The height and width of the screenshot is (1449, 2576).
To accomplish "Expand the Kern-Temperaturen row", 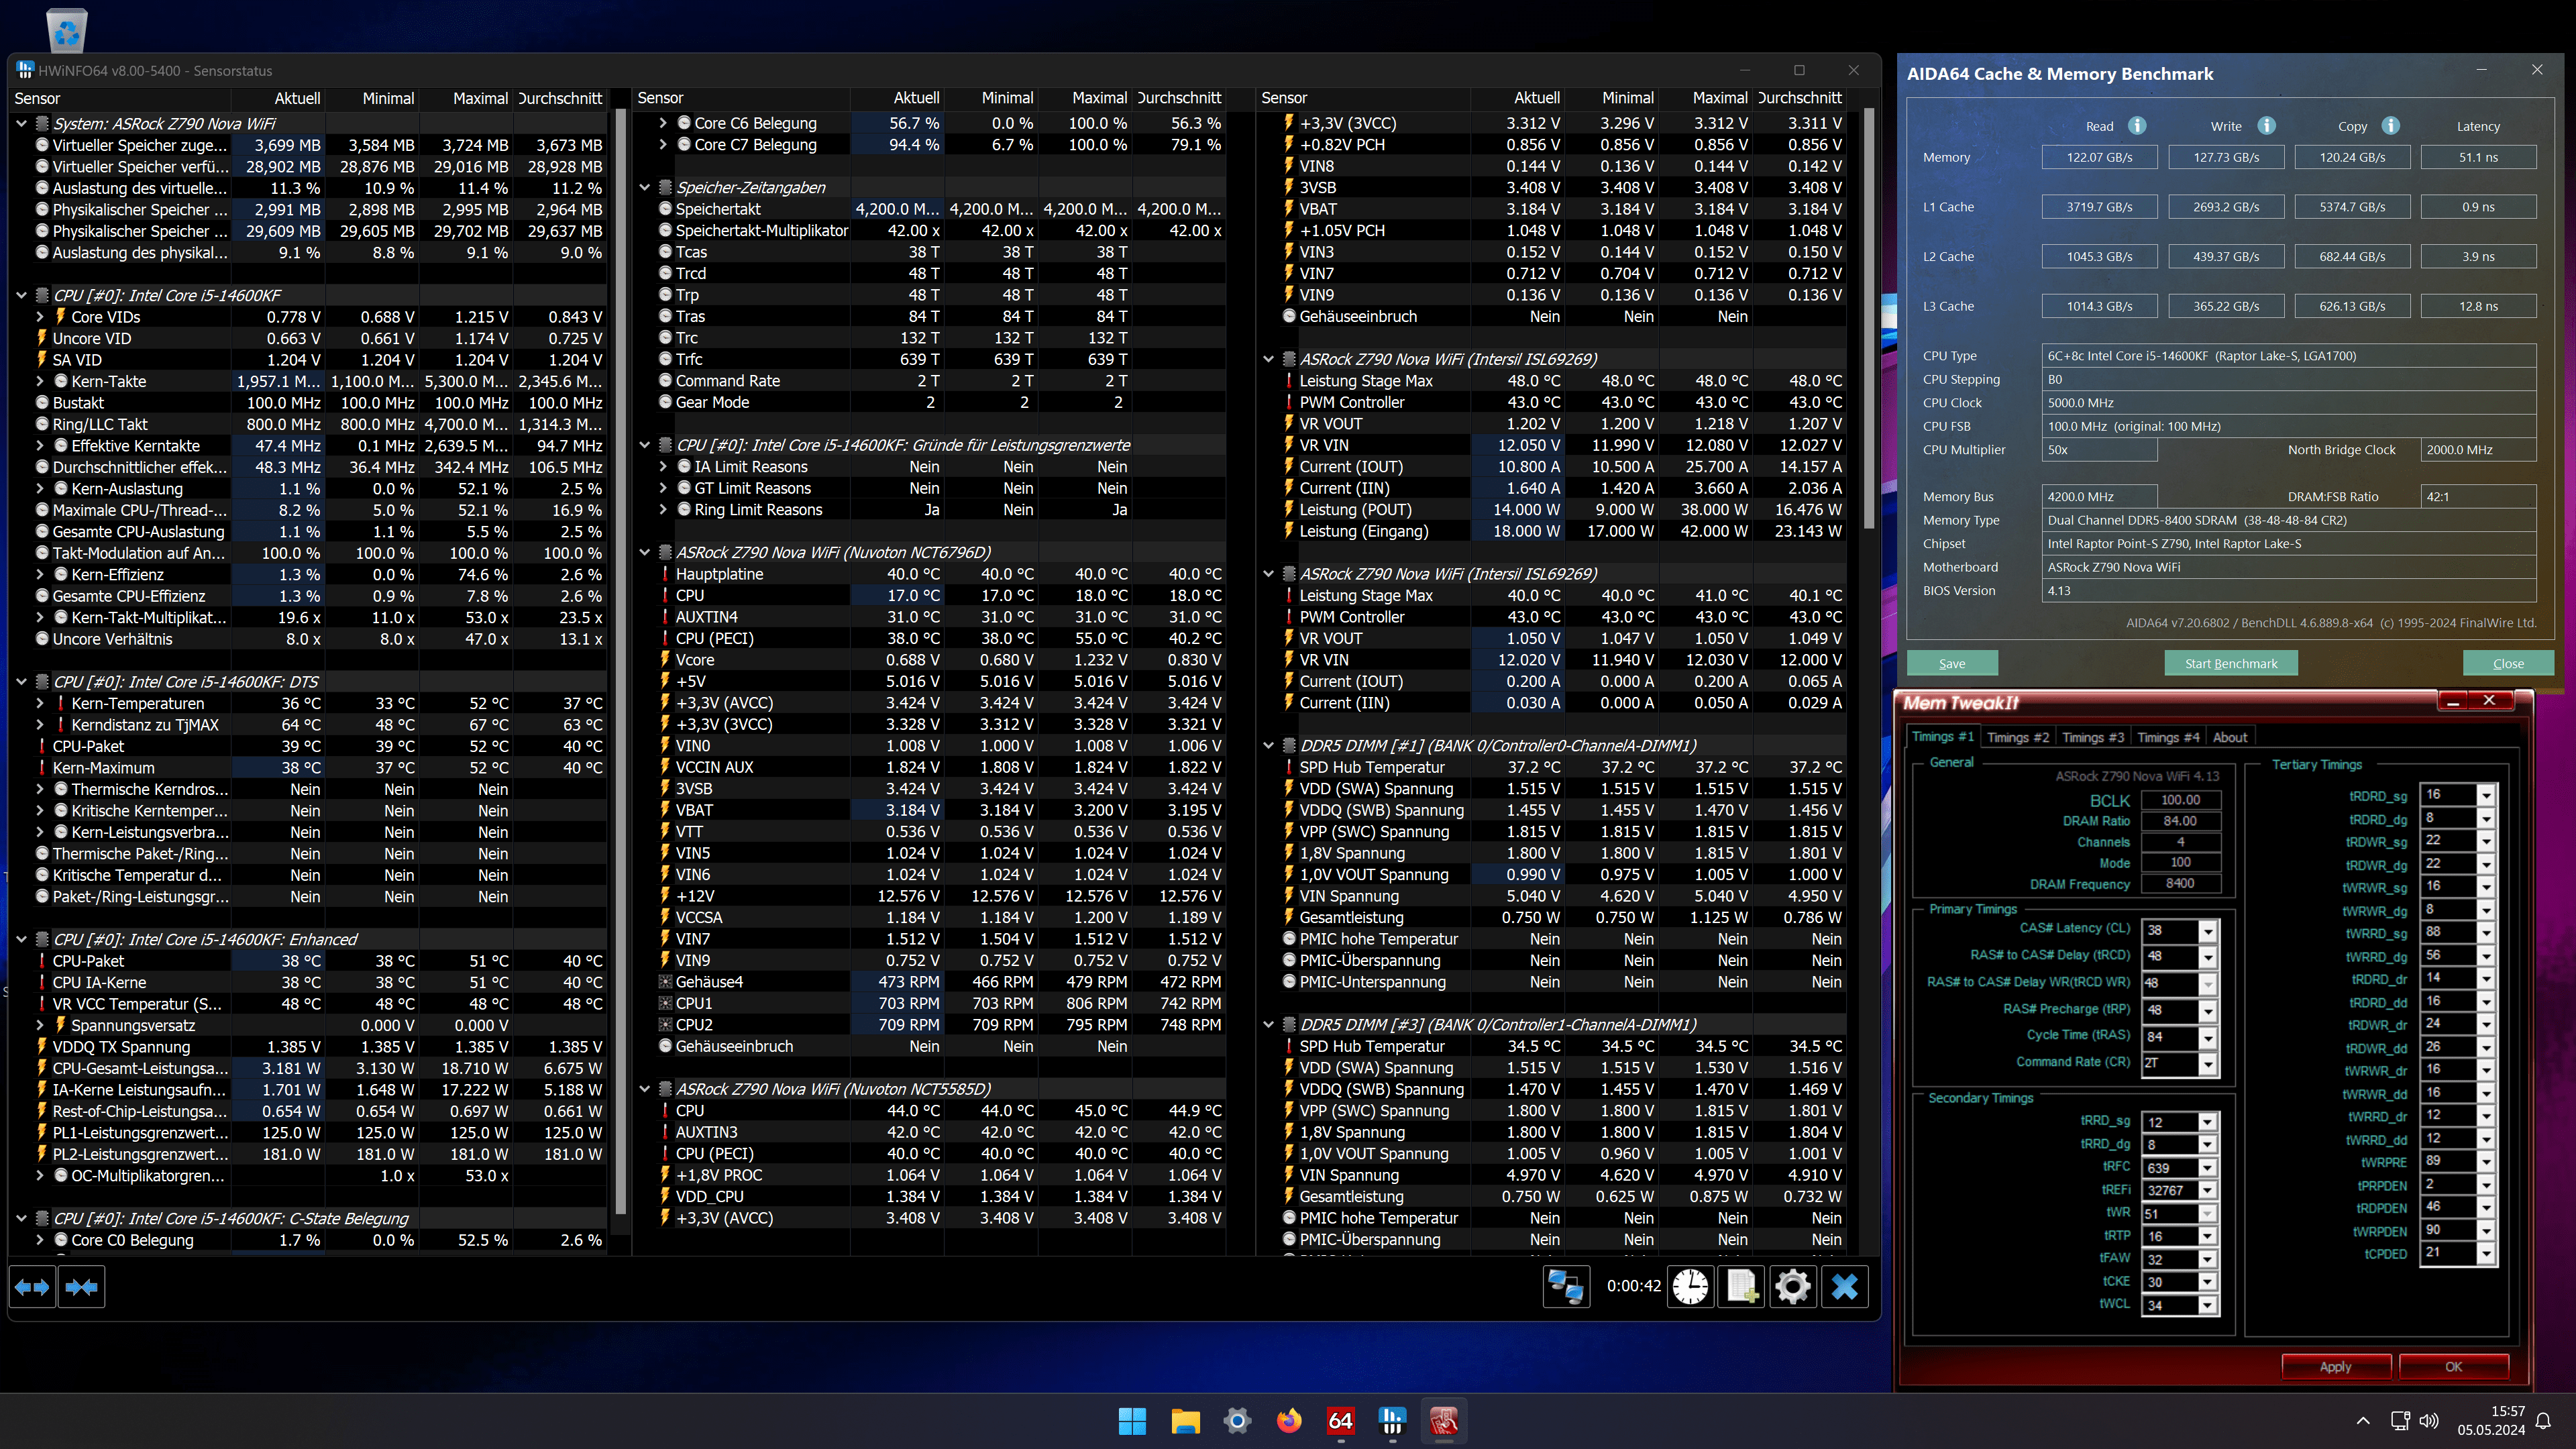I will point(40,704).
